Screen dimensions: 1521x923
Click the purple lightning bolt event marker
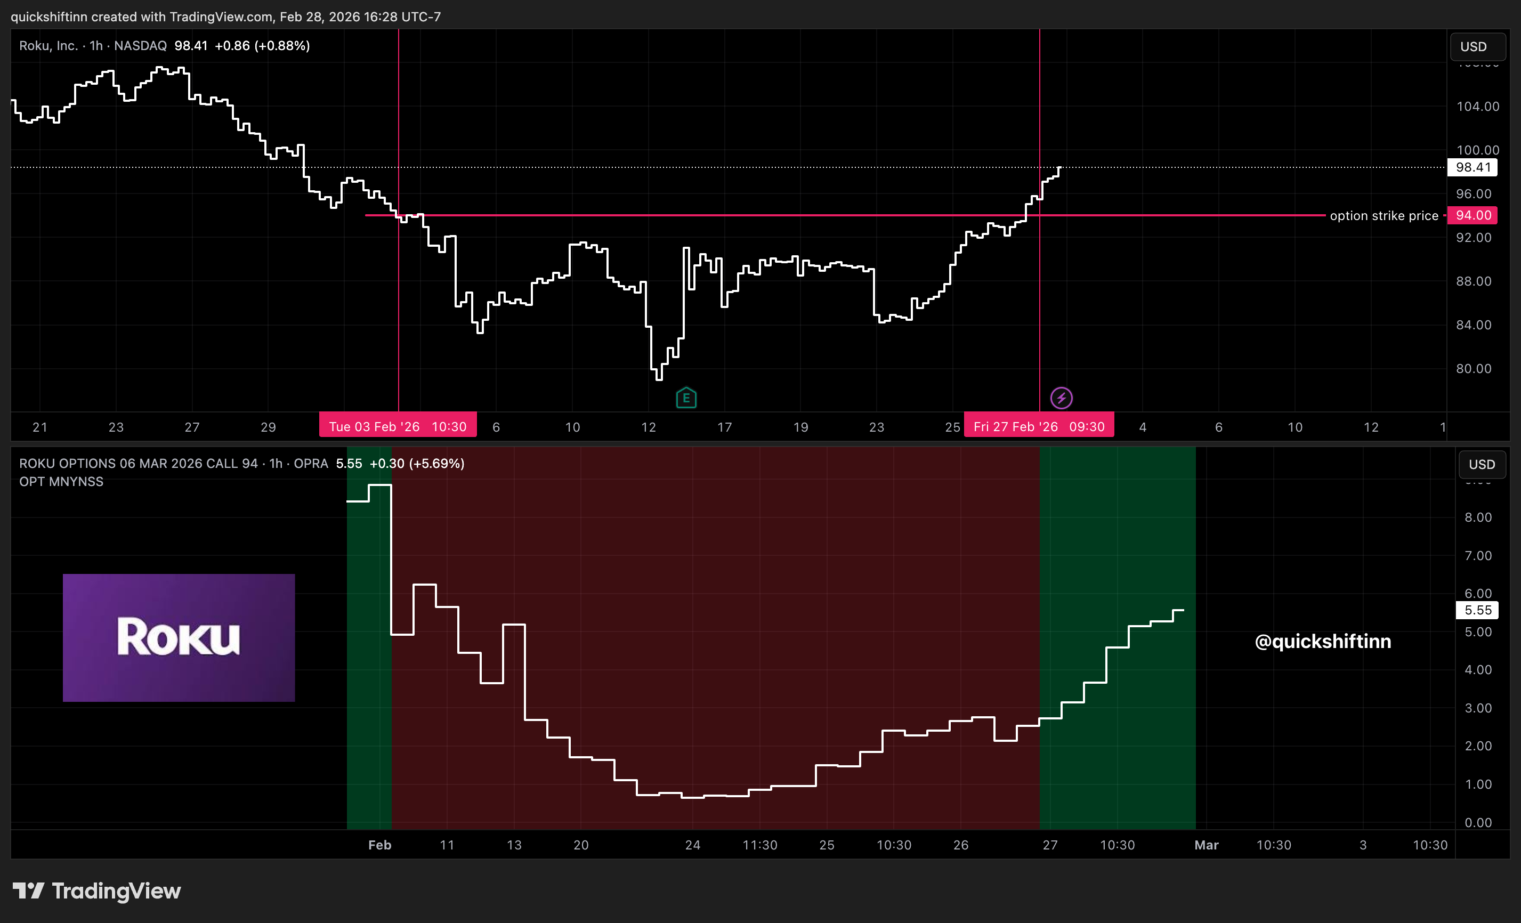point(1061,398)
